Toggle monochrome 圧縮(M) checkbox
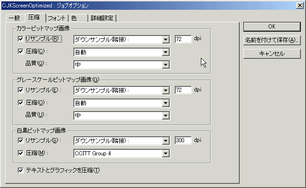Image resolution: width=306 pixels, height=188 pixels. point(20,153)
